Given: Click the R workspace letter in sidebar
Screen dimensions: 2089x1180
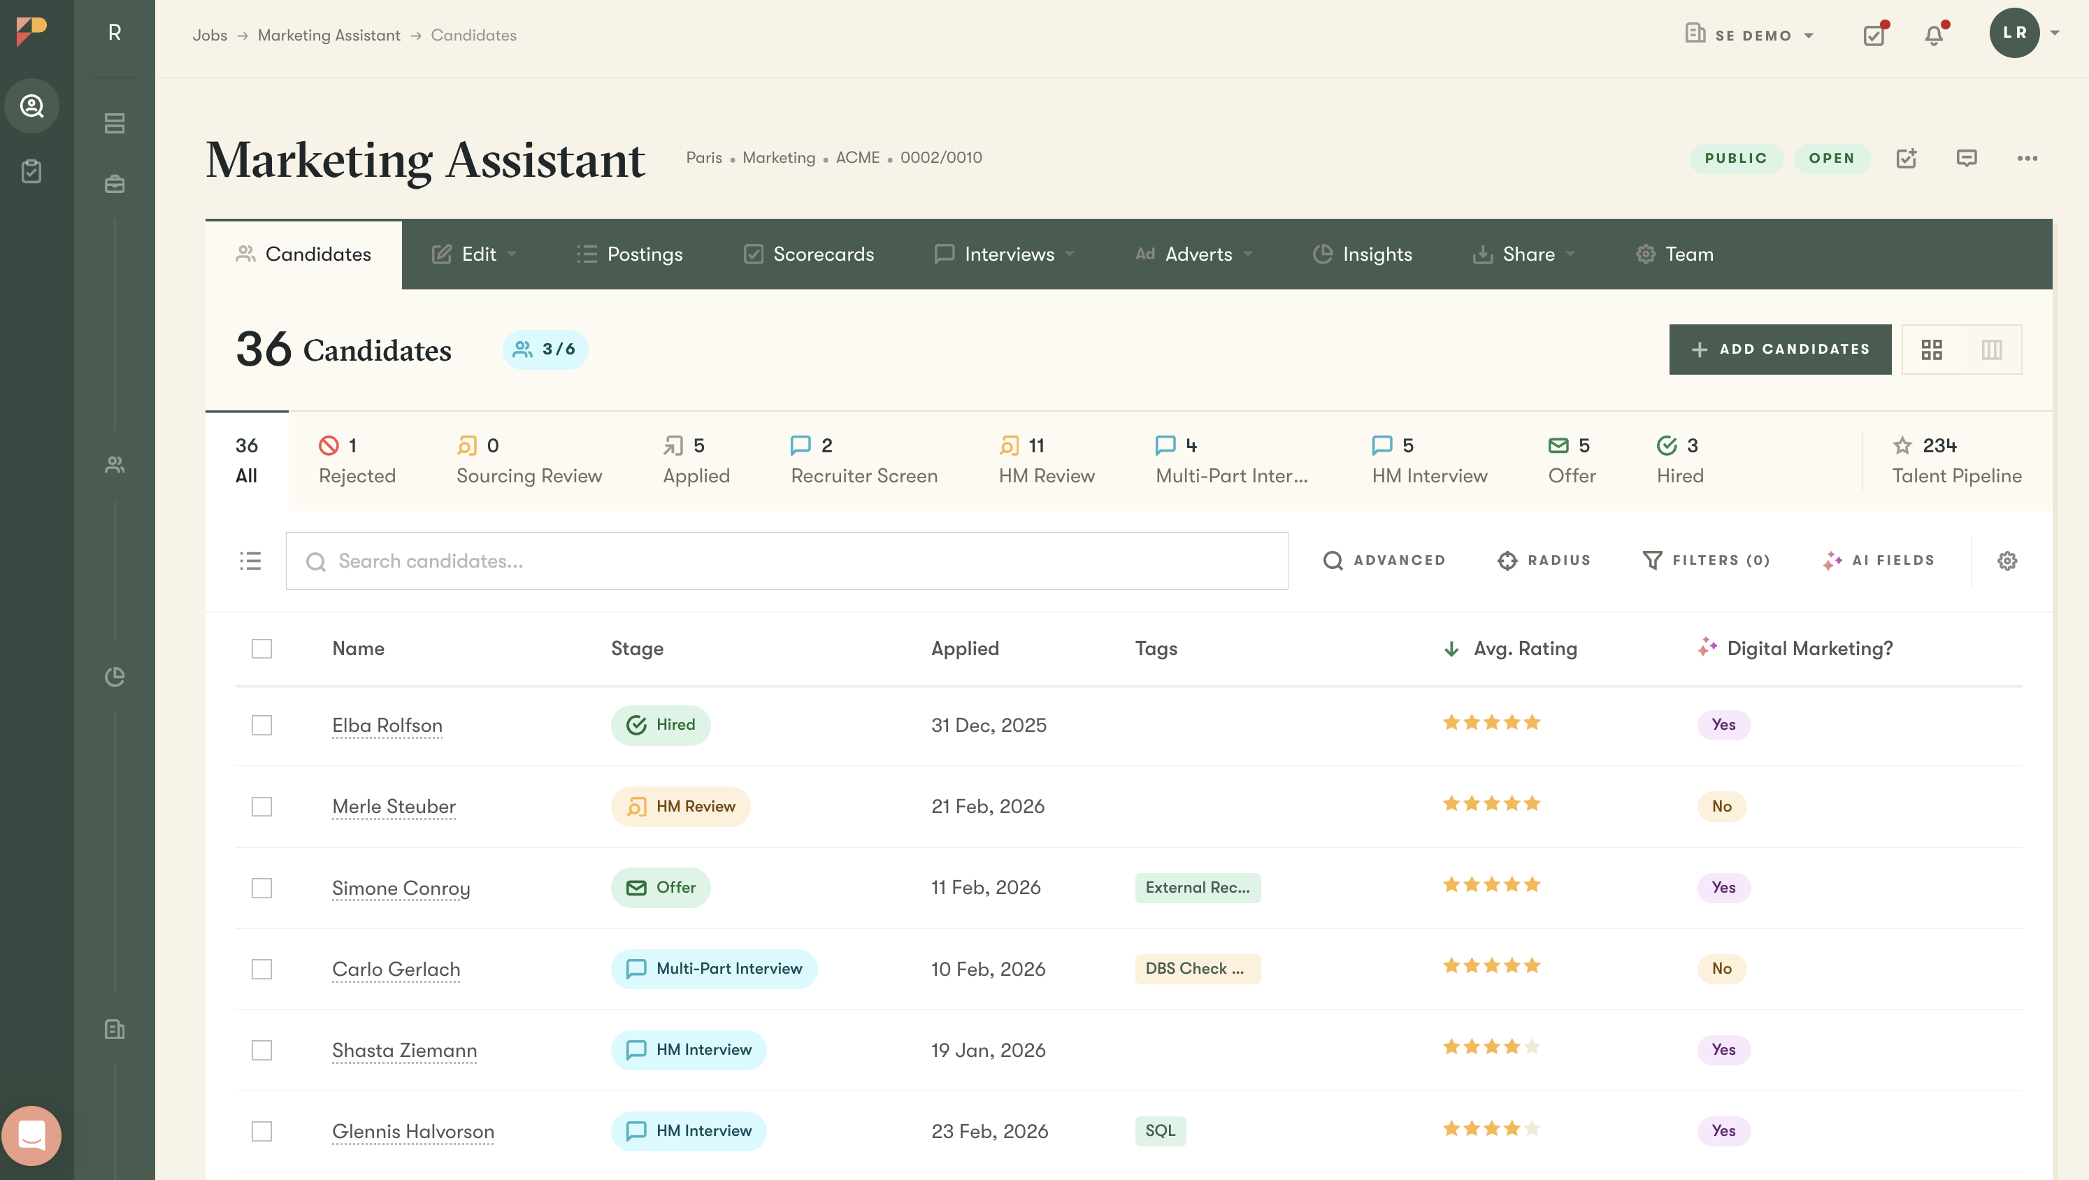Looking at the screenshot, I should click(115, 32).
